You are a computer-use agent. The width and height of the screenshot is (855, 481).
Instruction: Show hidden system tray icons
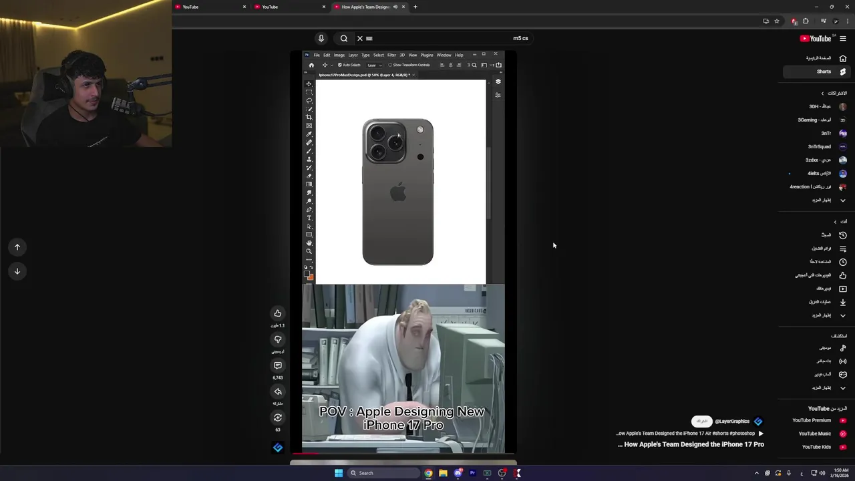click(757, 473)
